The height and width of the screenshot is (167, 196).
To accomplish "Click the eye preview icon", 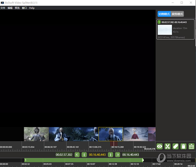I will [159, 146].
